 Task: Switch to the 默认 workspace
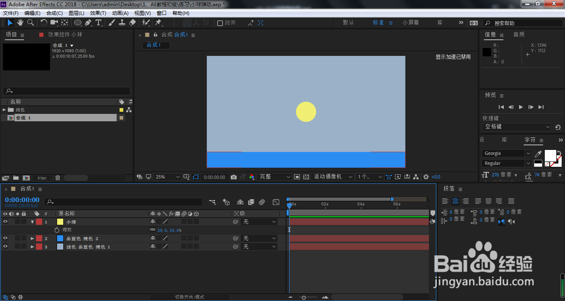[348, 23]
